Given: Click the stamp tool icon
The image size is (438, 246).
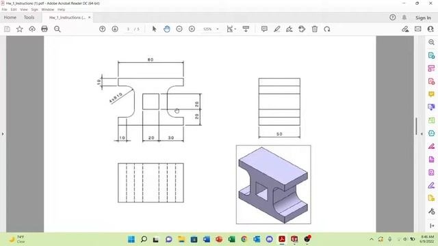Looking at the screenshot, I should 302,29.
